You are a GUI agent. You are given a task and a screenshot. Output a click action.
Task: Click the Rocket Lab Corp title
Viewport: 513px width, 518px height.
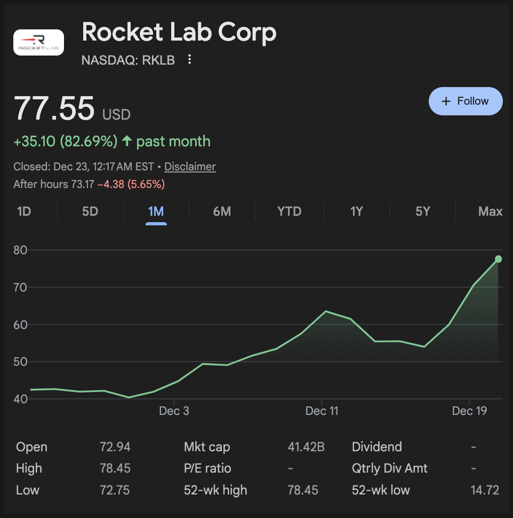click(x=179, y=33)
